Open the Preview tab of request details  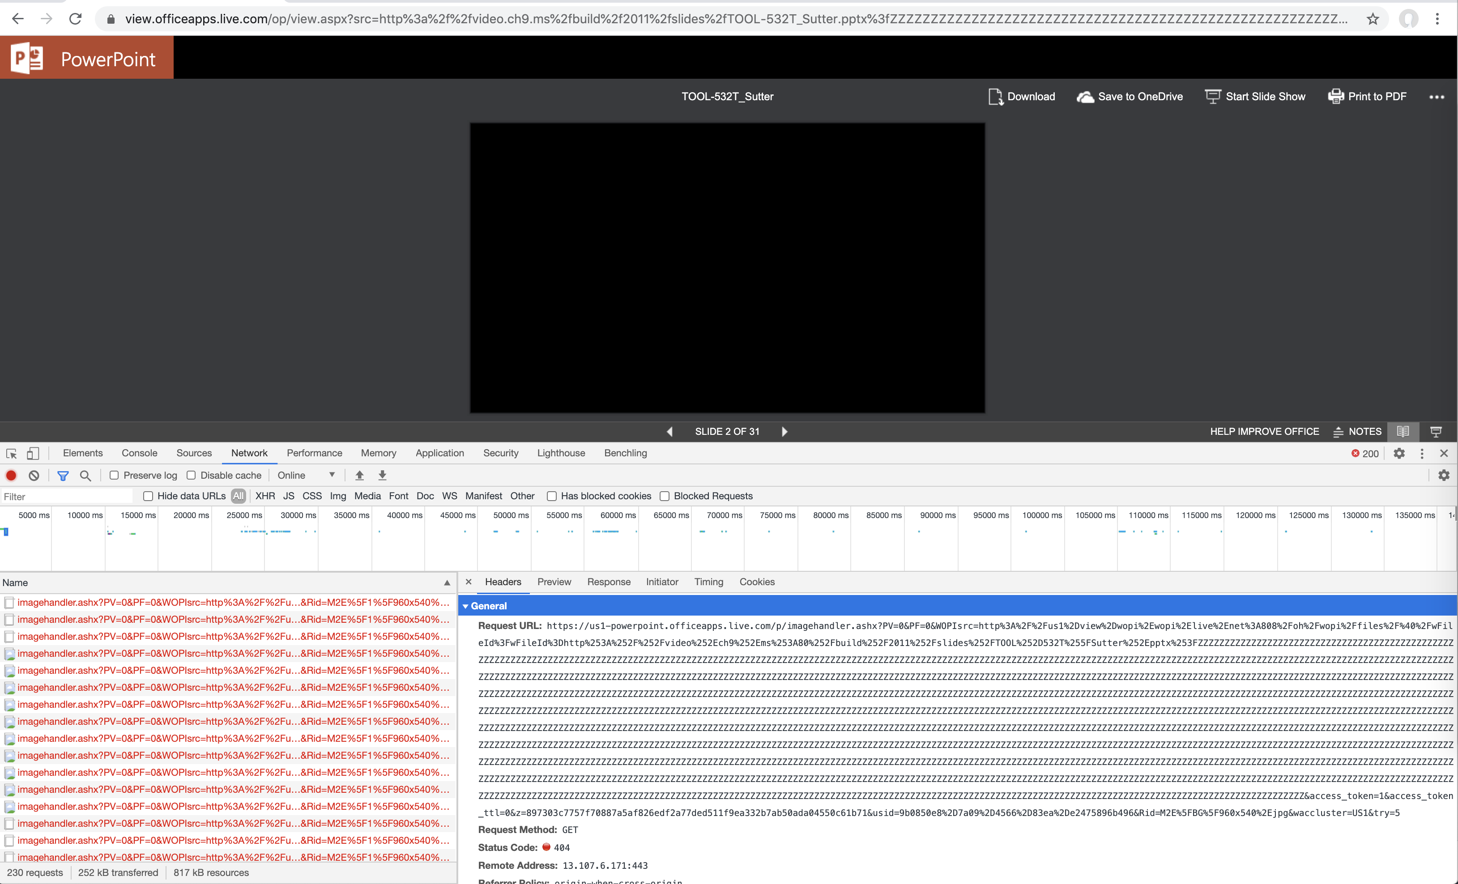pos(554,582)
